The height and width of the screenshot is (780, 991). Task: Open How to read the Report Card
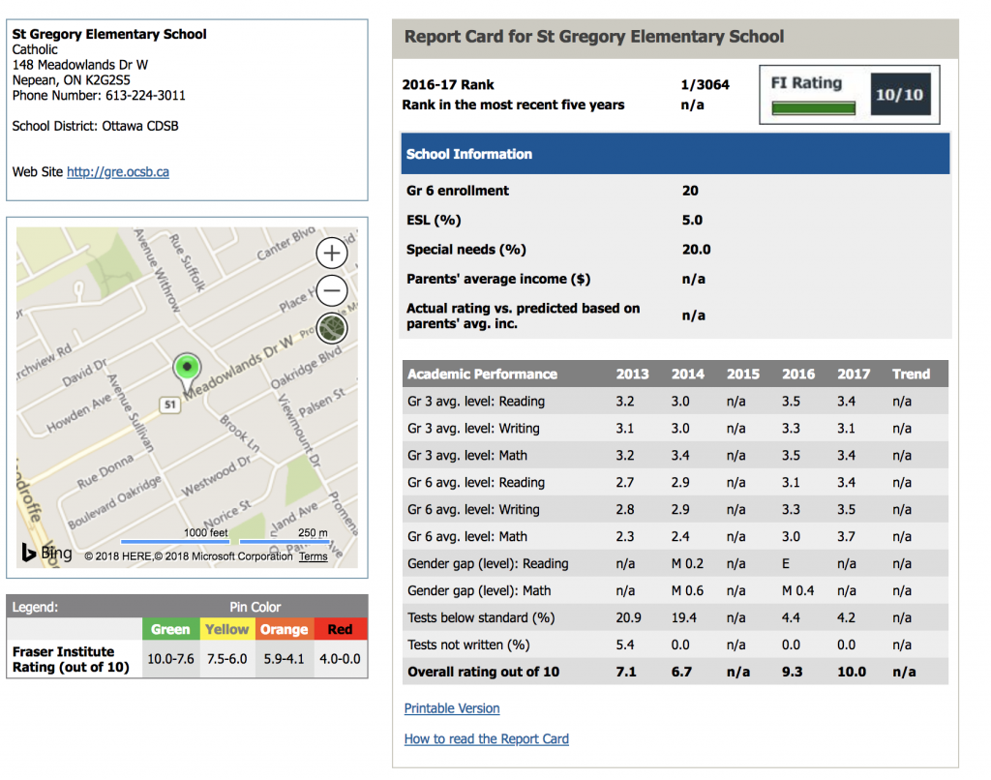tap(486, 739)
